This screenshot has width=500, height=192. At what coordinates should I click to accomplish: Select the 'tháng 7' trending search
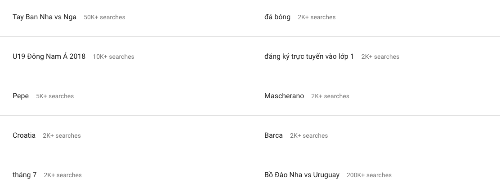tap(25, 175)
